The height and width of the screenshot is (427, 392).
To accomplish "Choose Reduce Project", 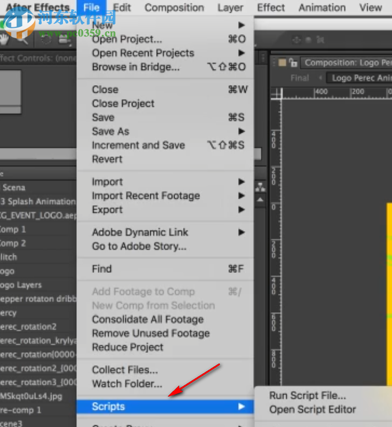I will pyautogui.click(x=165, y=347).
